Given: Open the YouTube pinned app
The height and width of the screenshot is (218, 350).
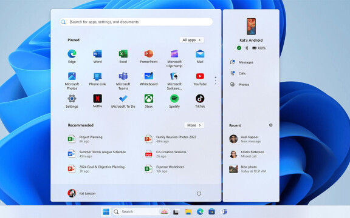Looking at the screenshot, I should pos(200,79).
